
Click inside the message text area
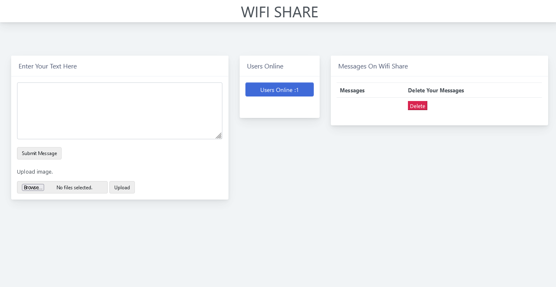[120, 111]
